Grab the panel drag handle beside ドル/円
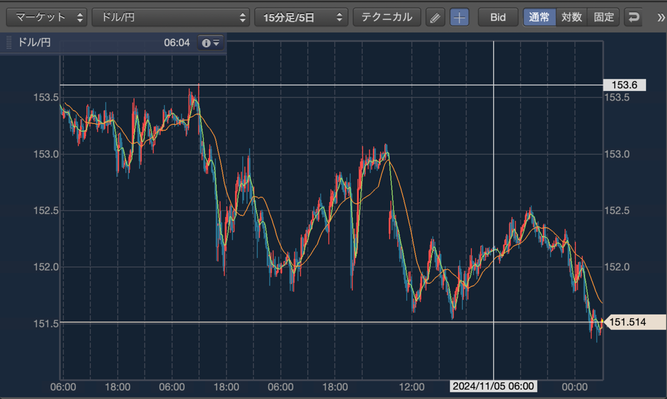This screenshot has height=399, width=667. (x=9, y=43)
